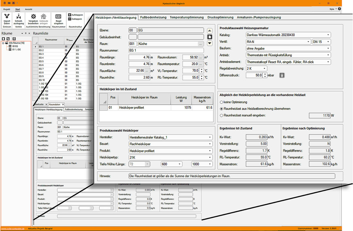Image resolution: width=353 pixels, height=231 pixels.
Task: Open Schnellauslegung valve tool
Action: point(18,17)
